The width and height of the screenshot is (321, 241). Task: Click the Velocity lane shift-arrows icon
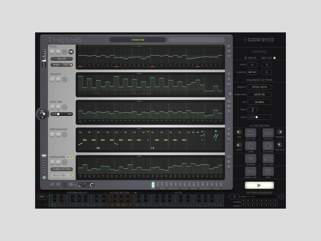[65, 79]
